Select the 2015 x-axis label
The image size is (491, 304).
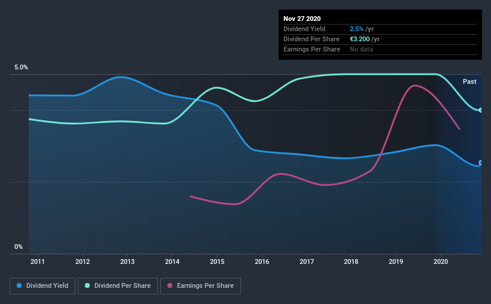pos(217,262)
